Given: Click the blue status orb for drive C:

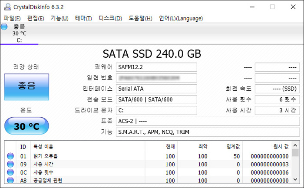Looking at the screenshot, I should (x=4, y=27).
